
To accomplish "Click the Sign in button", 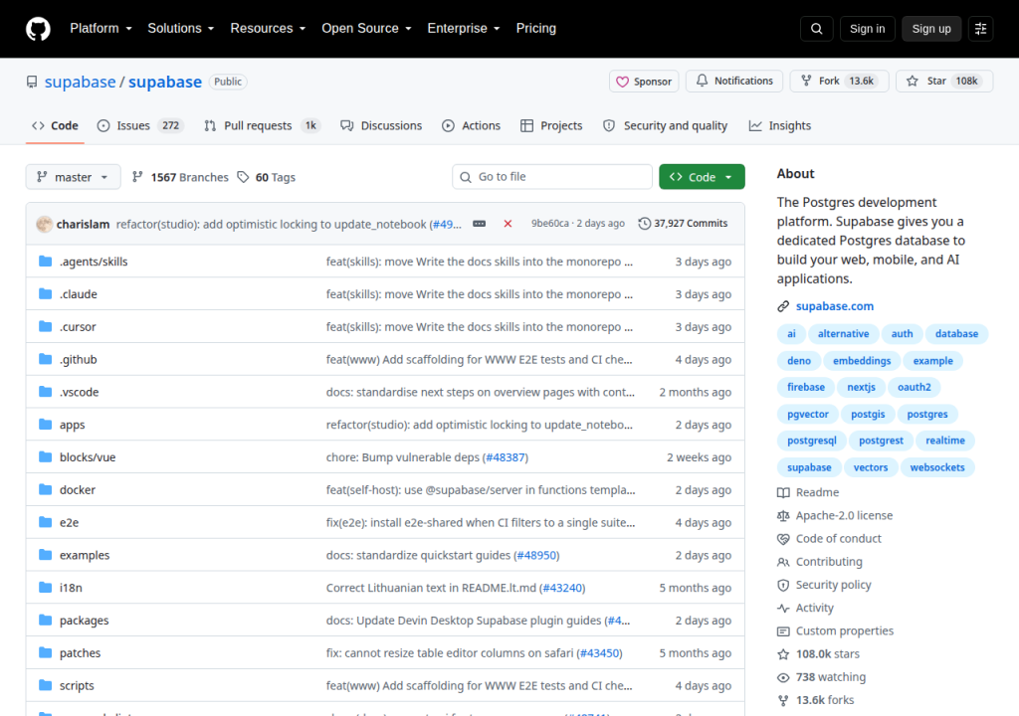I will coord(867,29).
